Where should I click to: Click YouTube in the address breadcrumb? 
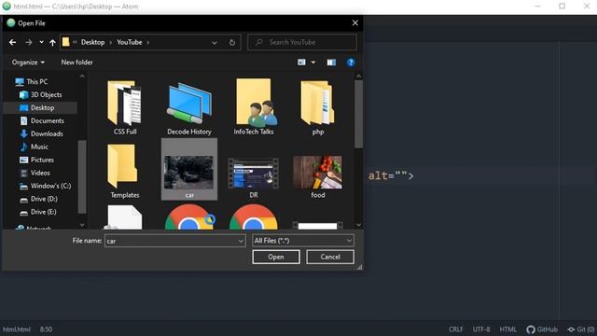tap(129, 42)
